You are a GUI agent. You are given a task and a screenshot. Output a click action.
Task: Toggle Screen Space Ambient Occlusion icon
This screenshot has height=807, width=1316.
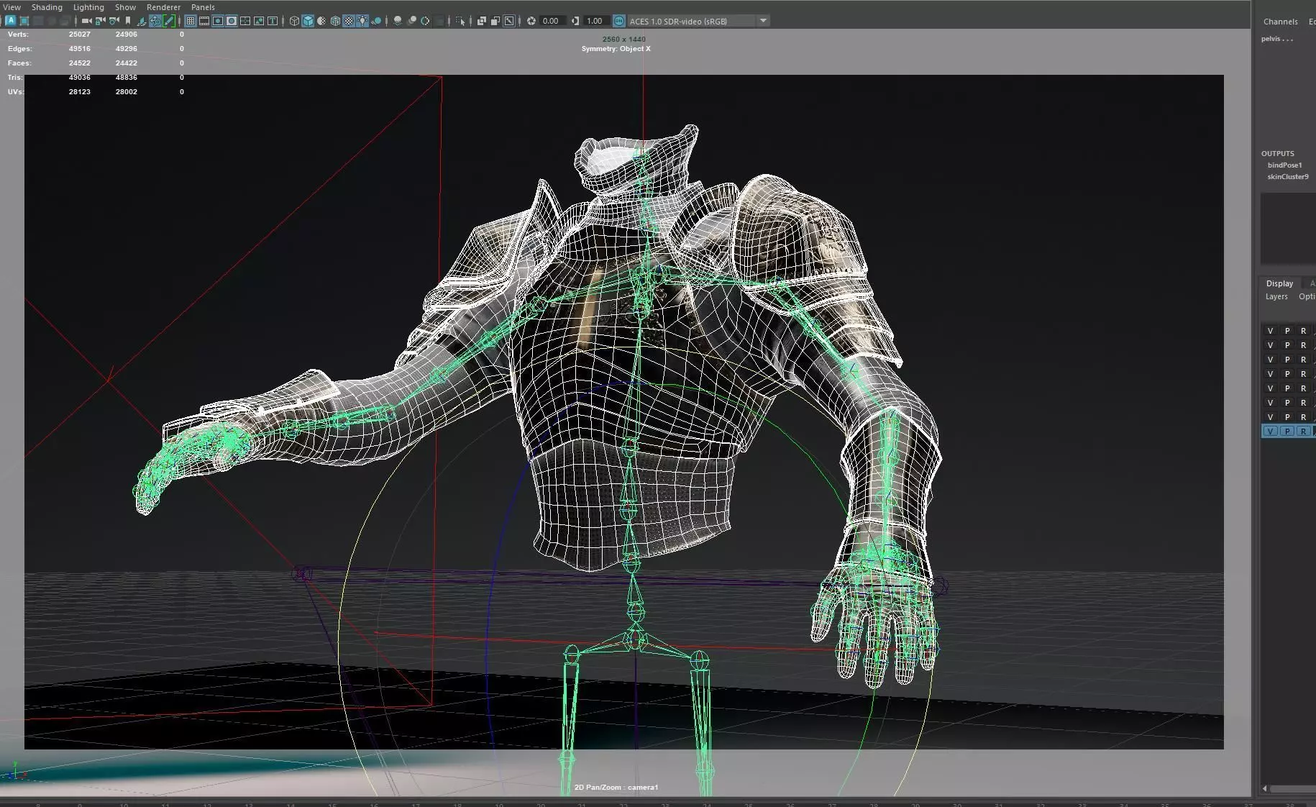click(x=398, y=21)
